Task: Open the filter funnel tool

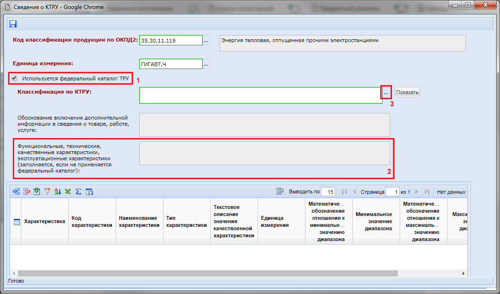Action: [x=47, y=191]
